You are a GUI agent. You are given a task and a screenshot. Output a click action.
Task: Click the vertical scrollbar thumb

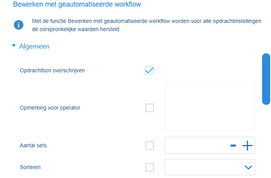pyautogui.click(x=266, y=79)
